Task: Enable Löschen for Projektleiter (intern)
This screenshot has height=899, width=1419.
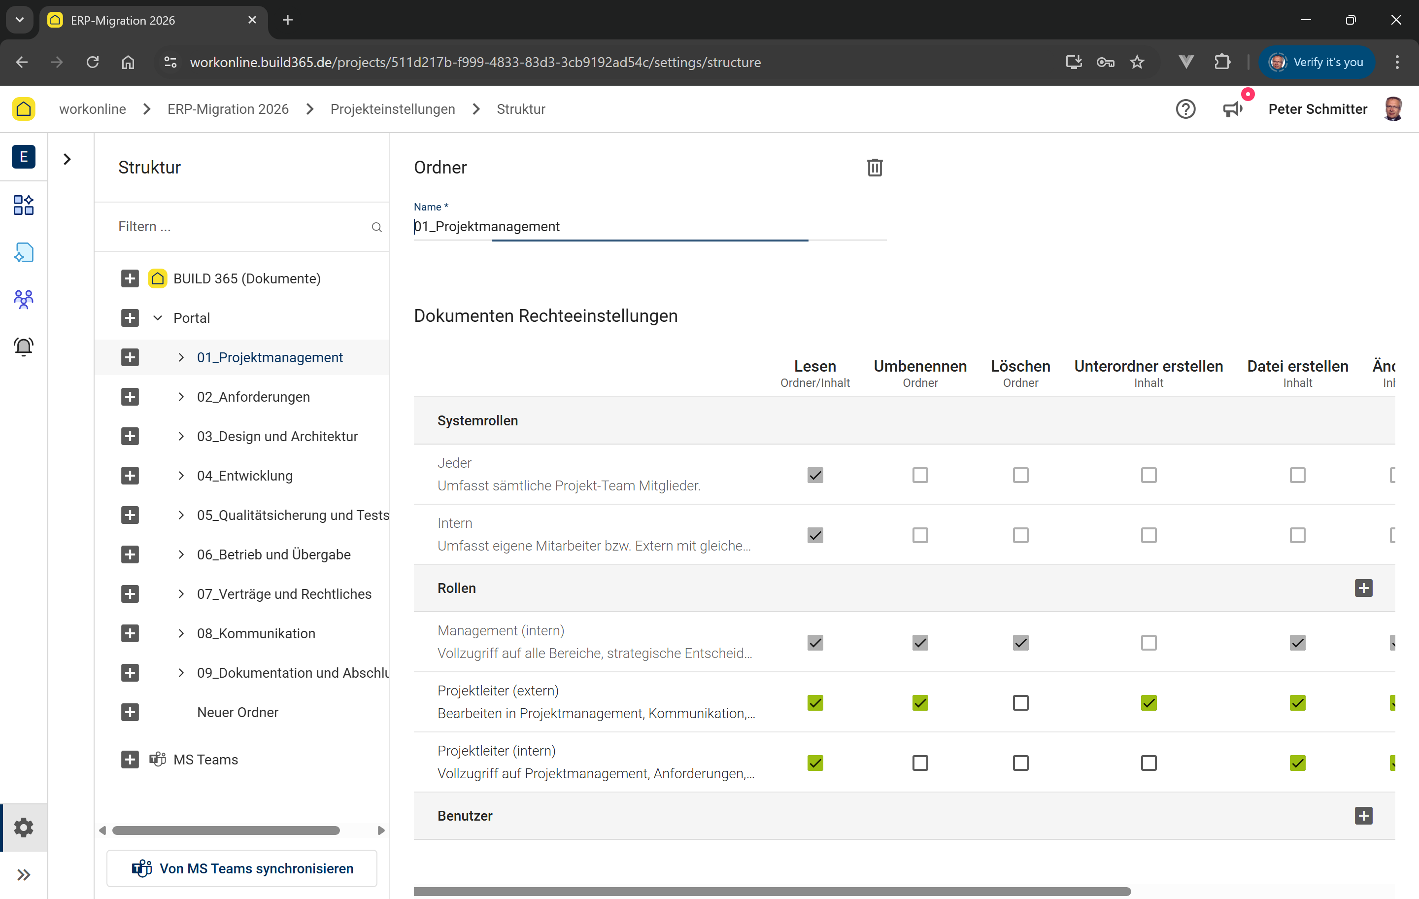Action: 1020,763
